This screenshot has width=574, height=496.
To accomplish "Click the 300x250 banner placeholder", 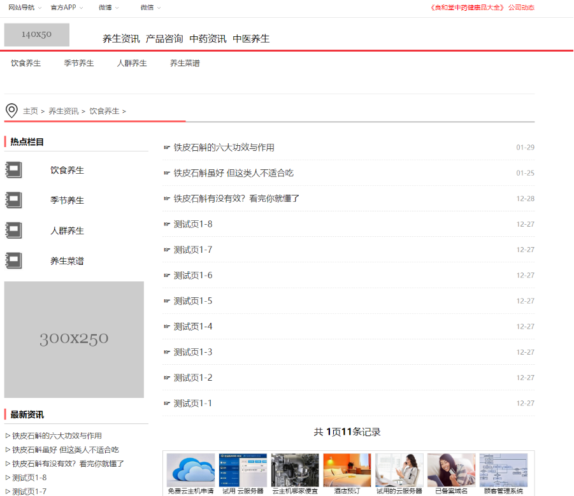I will pyautogui.click(x=74, y=339).
